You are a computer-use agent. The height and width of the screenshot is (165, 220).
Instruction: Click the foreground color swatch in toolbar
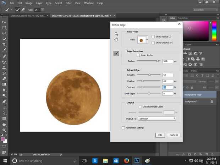point(4,139)
